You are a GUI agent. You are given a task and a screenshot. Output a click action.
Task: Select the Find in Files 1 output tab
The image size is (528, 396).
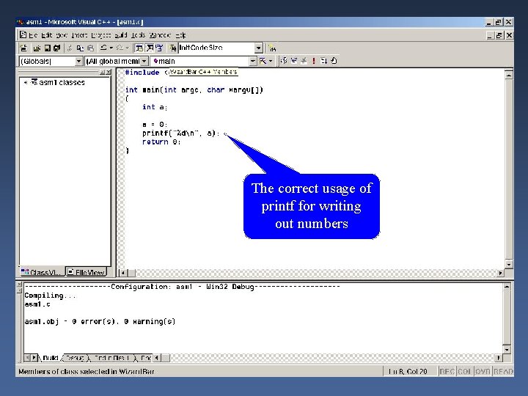(x=112, y=358)
